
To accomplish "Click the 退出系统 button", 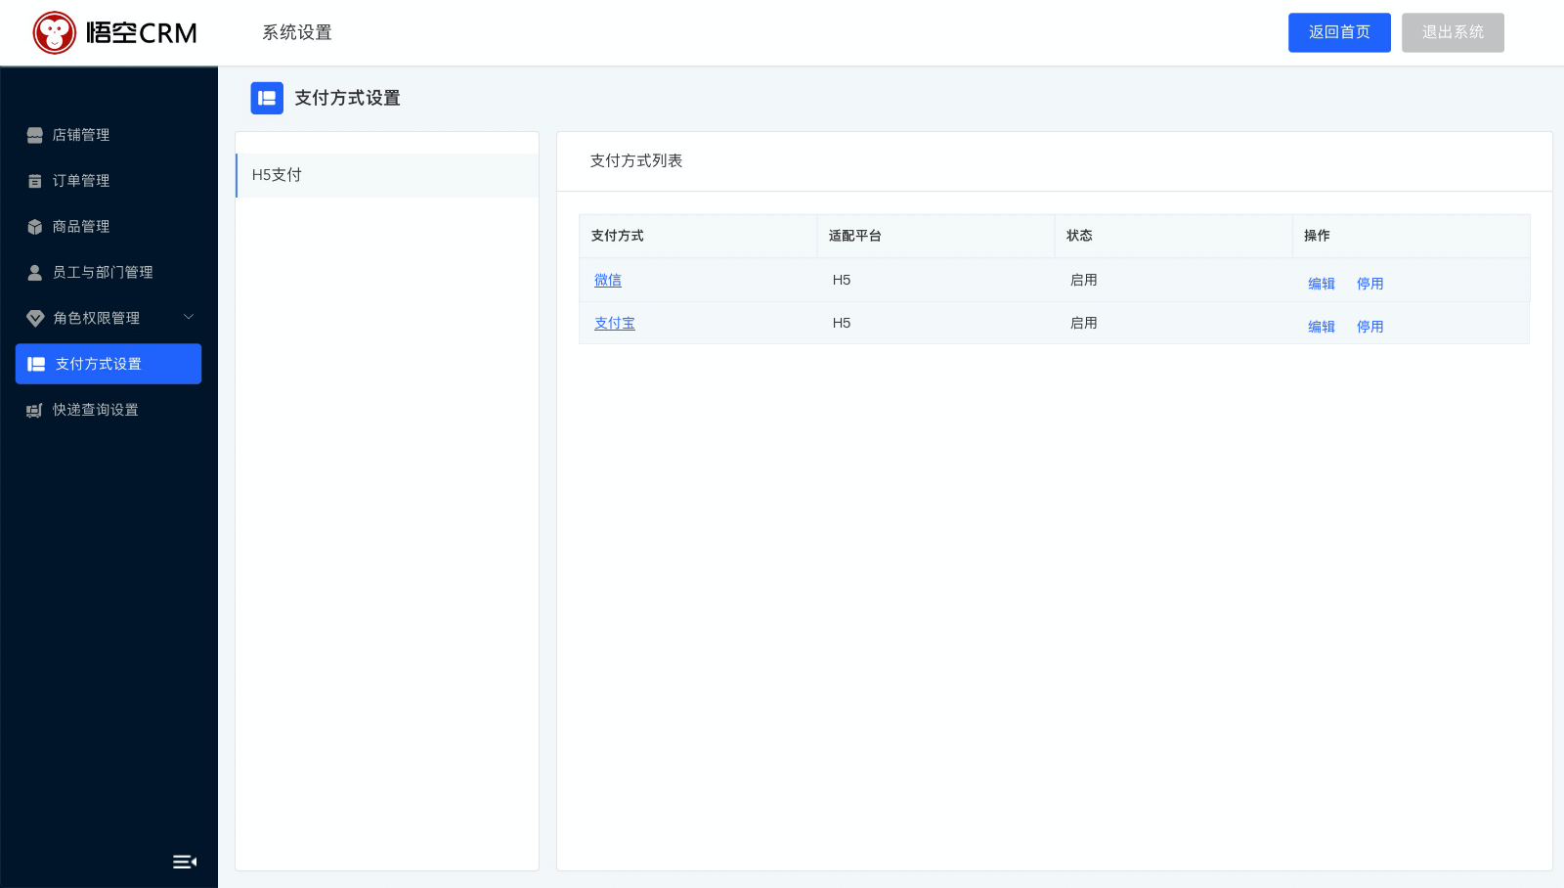I will [x=1453, y=32].
